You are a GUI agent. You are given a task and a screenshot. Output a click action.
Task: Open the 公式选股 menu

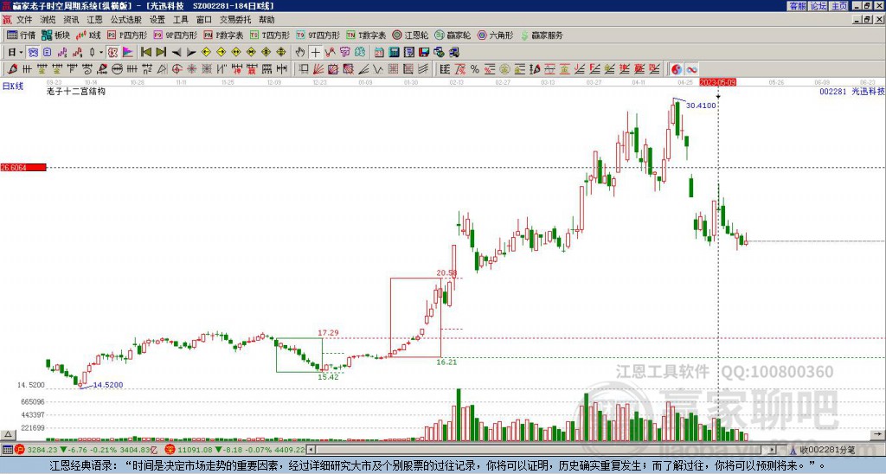tap(126, 20)
